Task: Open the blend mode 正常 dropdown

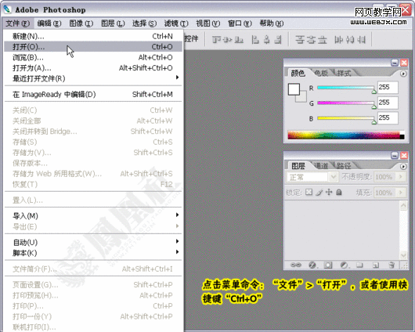Action: coord(334,177)
